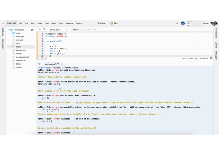Select jsontest.json in file tree

[21, 50]
